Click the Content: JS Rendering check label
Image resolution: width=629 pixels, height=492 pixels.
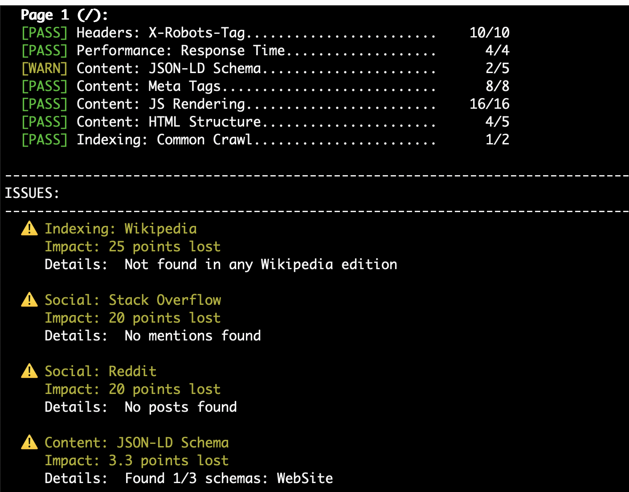click(161, 104)
